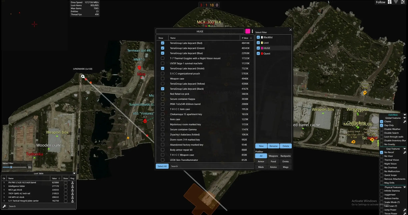Create a New filter
Viewport: 408px width, 215px height.
coord(261,146)
